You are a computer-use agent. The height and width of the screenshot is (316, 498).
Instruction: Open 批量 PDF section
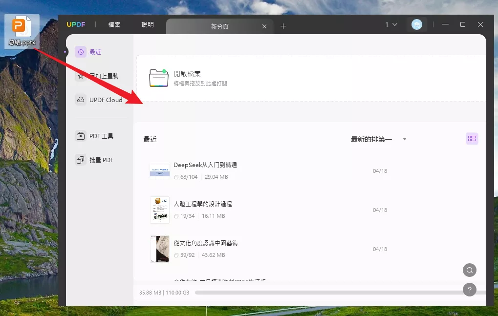point(101,160)
